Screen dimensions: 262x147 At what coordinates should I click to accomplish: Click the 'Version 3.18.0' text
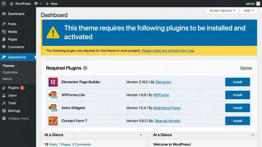tap(137, 82)
